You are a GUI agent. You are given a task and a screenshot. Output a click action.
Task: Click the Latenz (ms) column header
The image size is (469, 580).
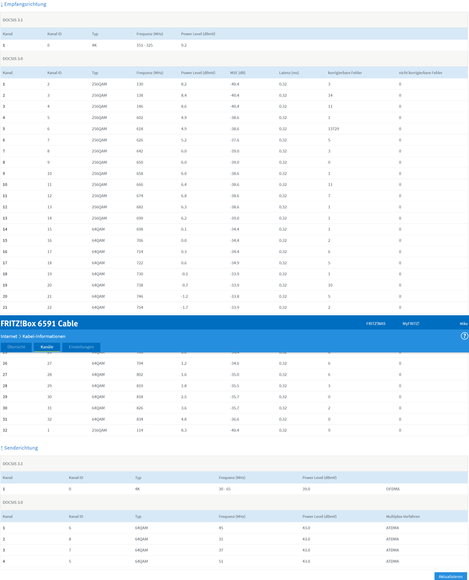click(x=289, y=73)
